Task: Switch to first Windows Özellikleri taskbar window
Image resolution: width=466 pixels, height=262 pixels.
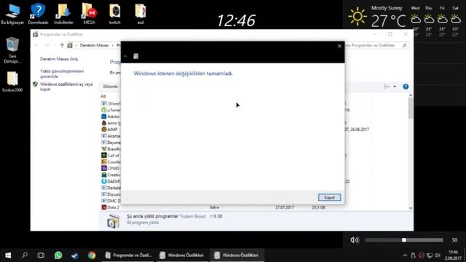Action: (182, 255)
